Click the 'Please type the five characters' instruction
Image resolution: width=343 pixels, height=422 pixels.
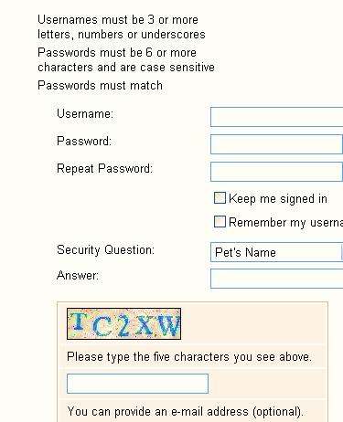(189, 357)
